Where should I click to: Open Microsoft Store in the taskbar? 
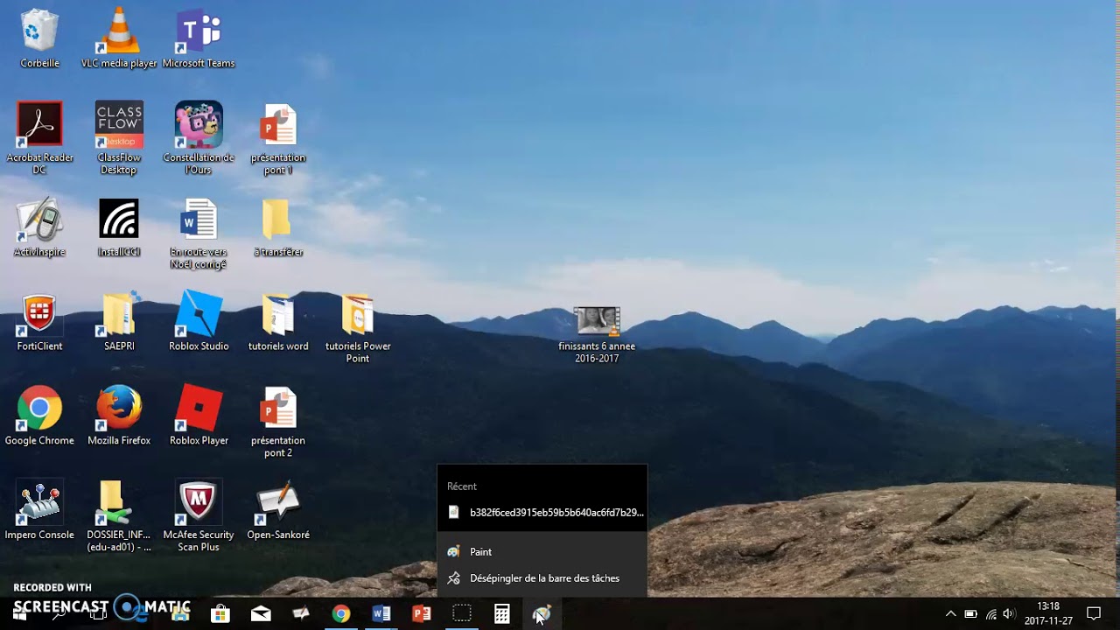click(x=220, y=614)
